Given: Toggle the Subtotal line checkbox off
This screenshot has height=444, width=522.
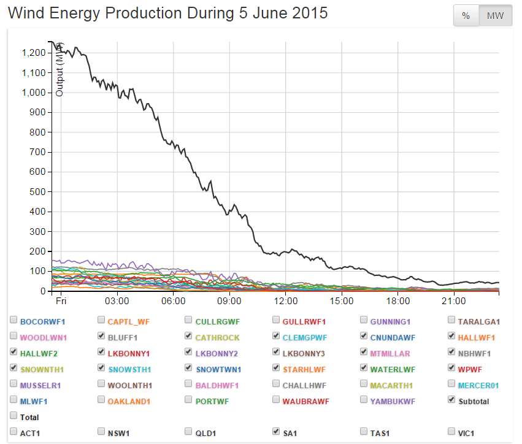Looking at the screenshot, I should pyautogui.click(x=452, y=400).
